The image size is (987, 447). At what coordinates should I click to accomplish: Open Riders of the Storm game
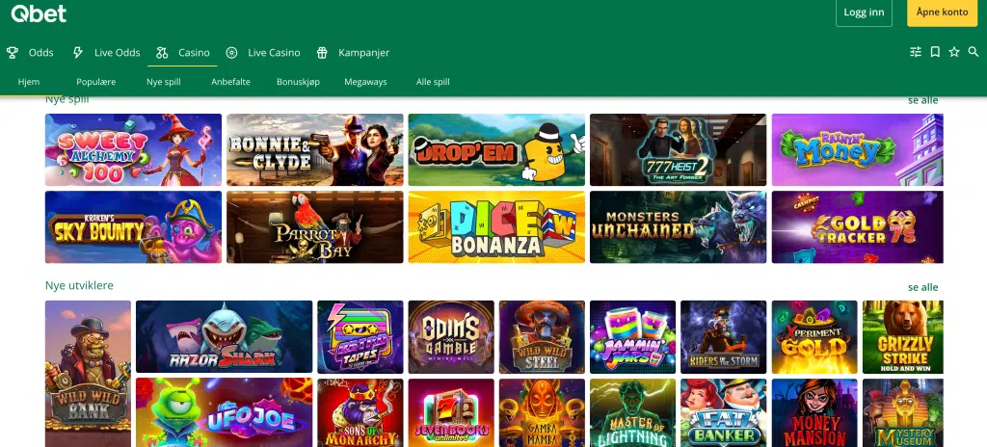(723, 337)
